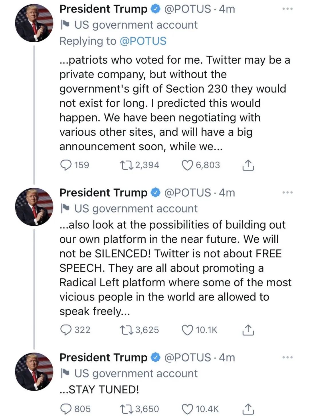
Task: Retweet the tweet with 3,625 retweets
Action: coord(126,330)
